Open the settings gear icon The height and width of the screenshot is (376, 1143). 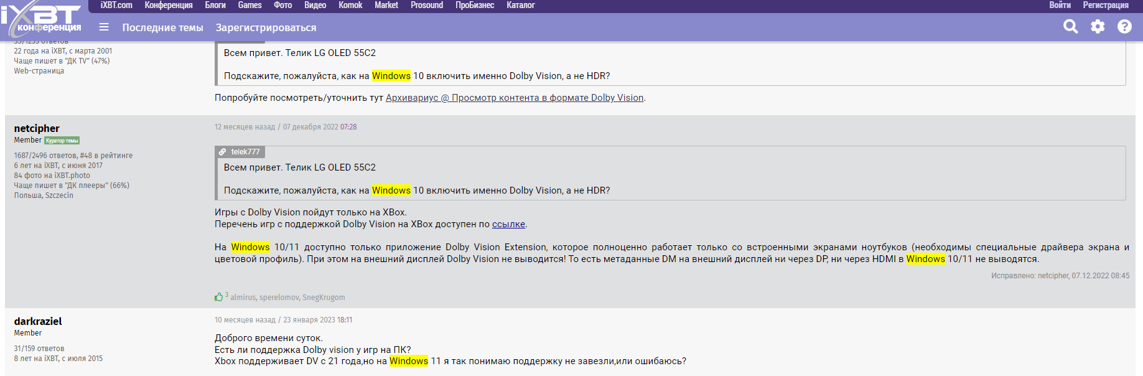click(x=1098, y=27)
